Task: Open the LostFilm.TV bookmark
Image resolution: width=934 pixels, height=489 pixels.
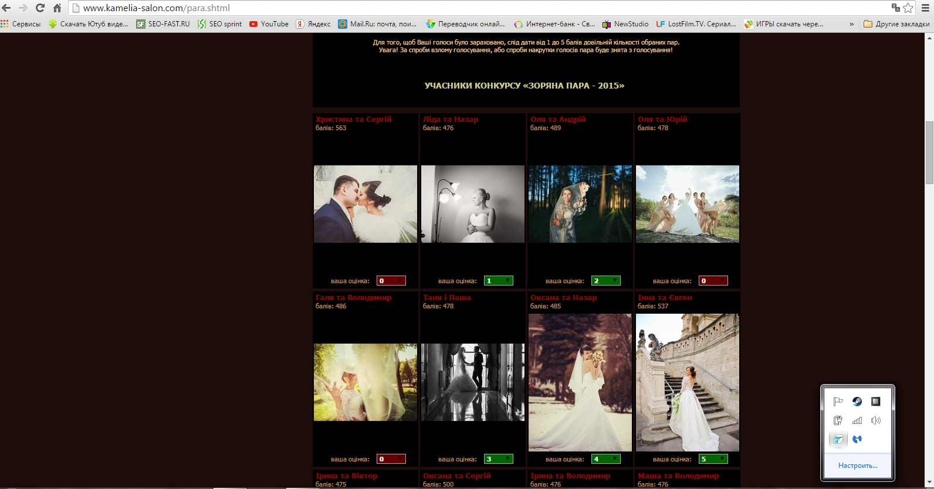Action: point(696,24)
